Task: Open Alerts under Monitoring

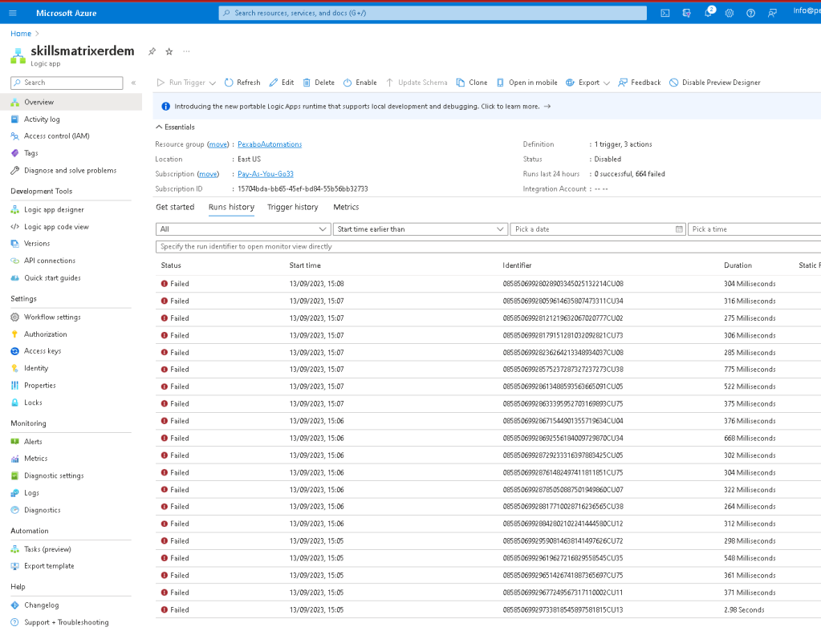Action: coord(33,442)
